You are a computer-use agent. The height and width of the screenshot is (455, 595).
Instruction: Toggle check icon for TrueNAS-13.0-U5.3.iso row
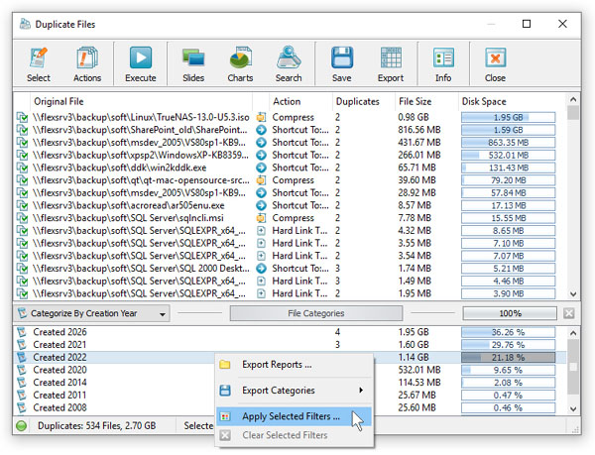coord(23,117)
